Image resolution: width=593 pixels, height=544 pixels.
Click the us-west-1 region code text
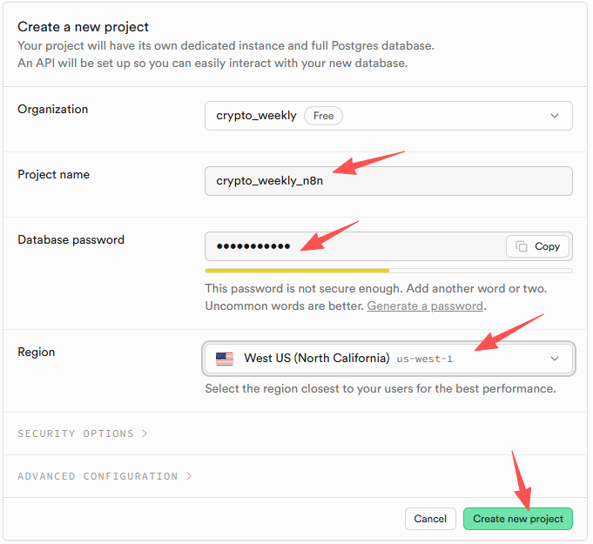425,359
